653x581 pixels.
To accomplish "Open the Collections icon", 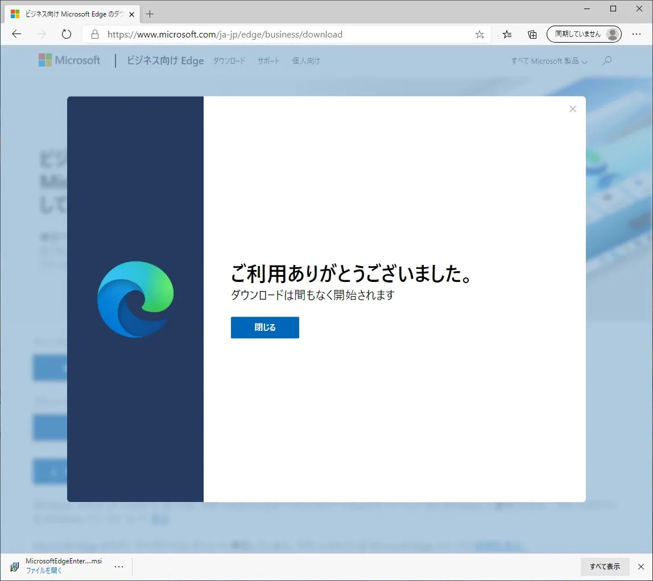I will coord(532,35).
